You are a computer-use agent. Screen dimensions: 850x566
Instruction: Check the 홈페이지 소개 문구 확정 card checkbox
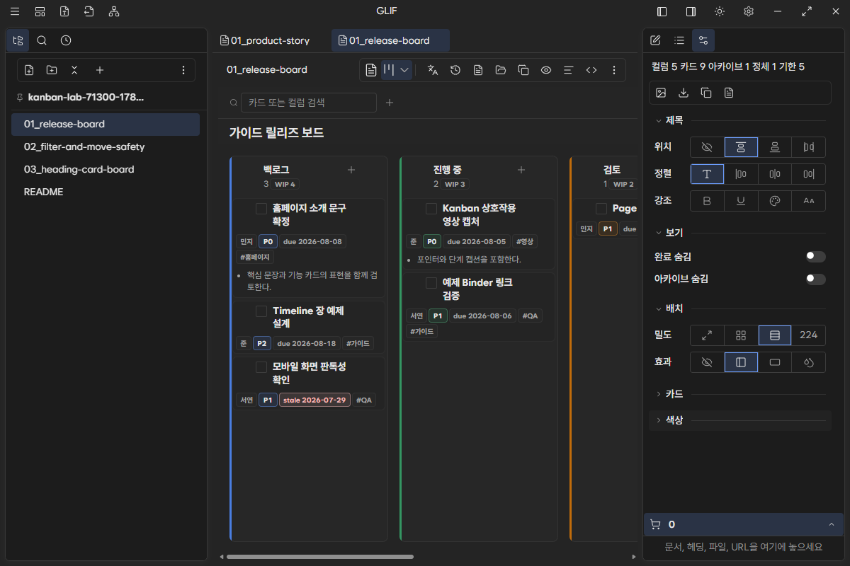coord(261,209)
